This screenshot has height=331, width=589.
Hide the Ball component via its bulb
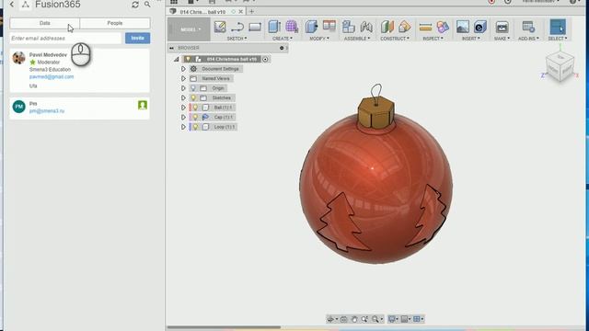pos(195,108)
